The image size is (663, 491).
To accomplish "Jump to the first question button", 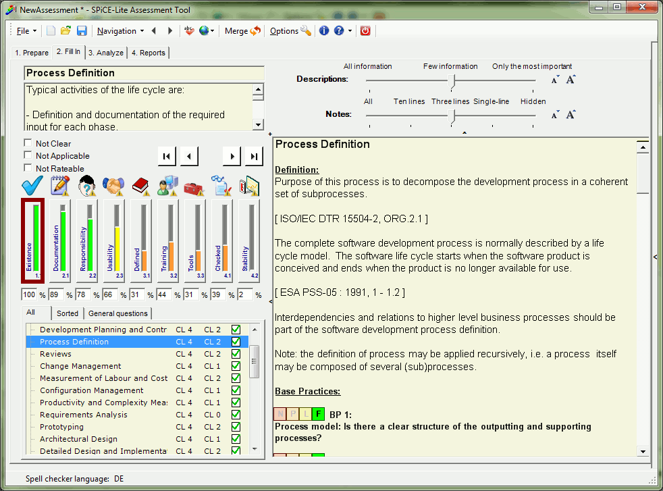I will click(167, 157).
